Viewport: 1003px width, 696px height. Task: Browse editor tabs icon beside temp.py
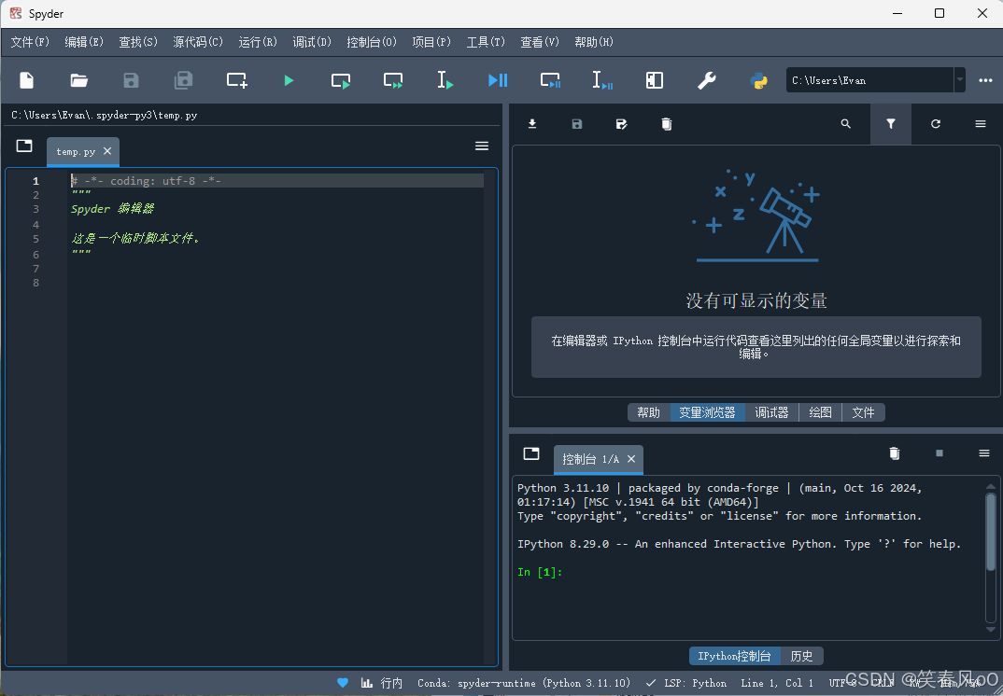point(24,146)
